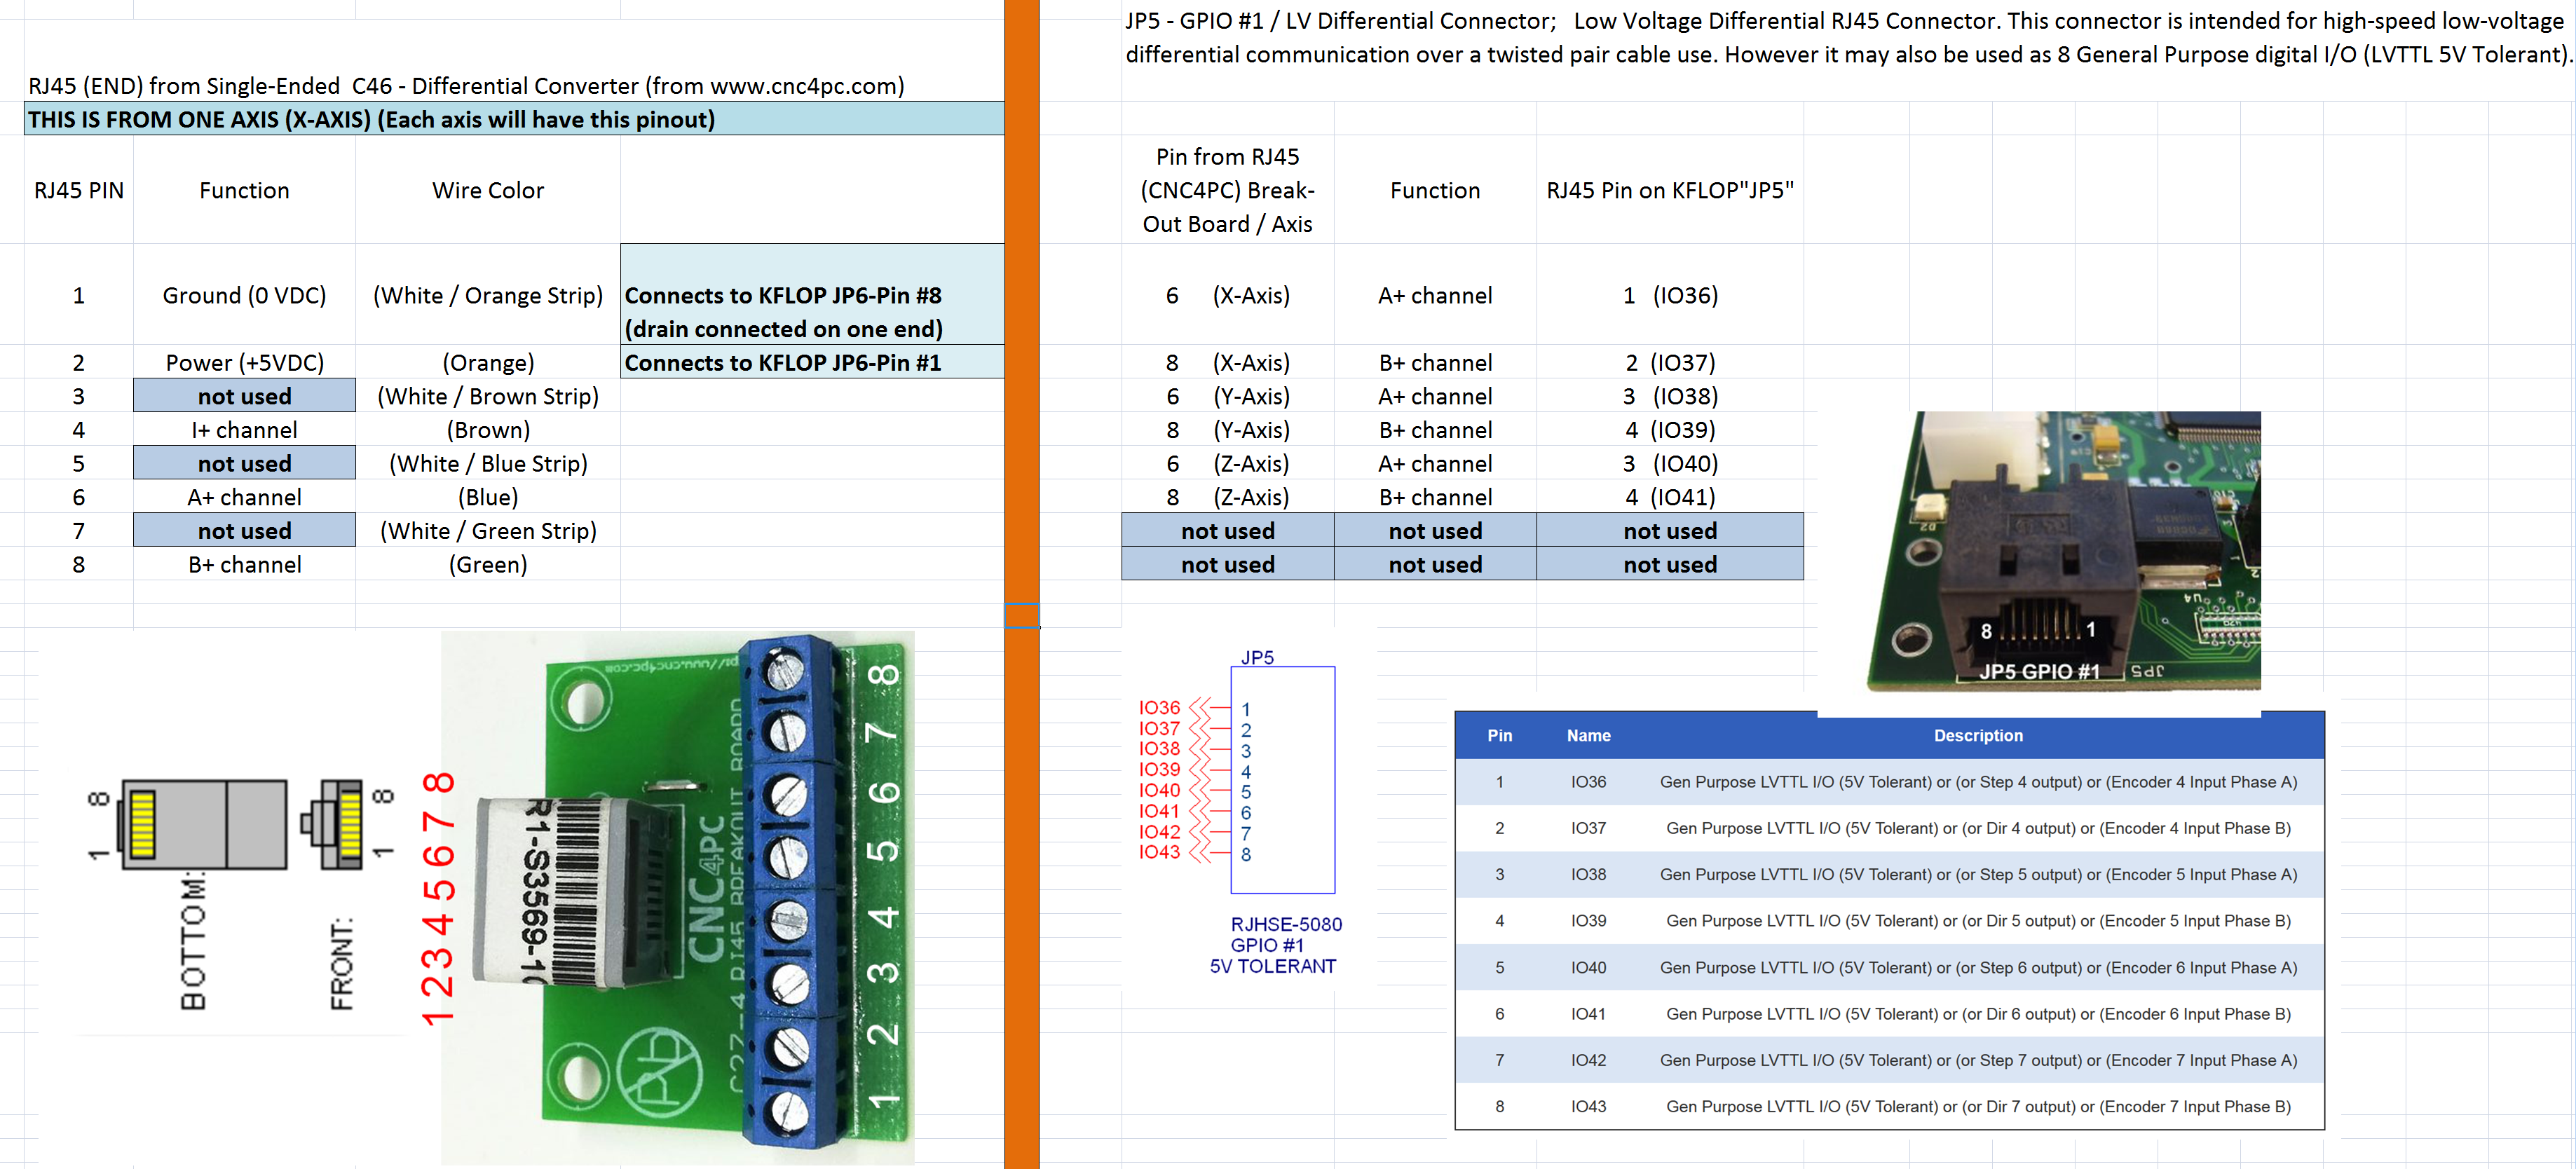Select the '(White / Green Strip)' cell

488,530
